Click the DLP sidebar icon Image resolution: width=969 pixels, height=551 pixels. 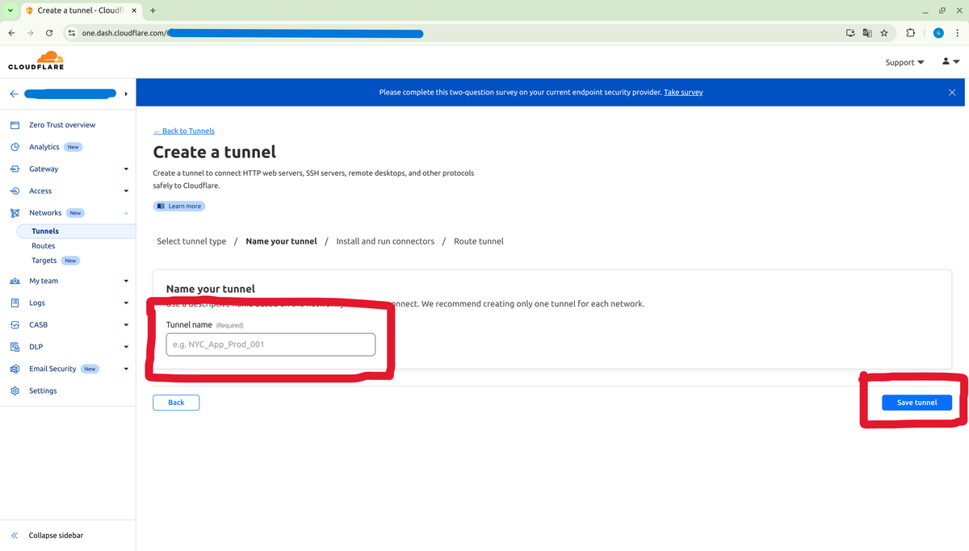[15, 347]
